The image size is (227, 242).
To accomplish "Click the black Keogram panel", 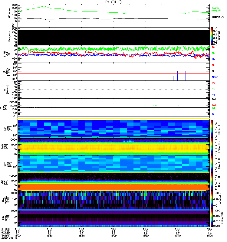I will coord(113,36).
